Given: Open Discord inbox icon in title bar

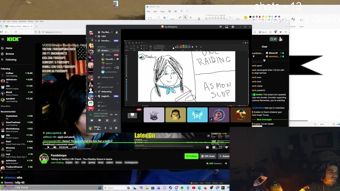Looking at the screenshot, I should [227, 27].
